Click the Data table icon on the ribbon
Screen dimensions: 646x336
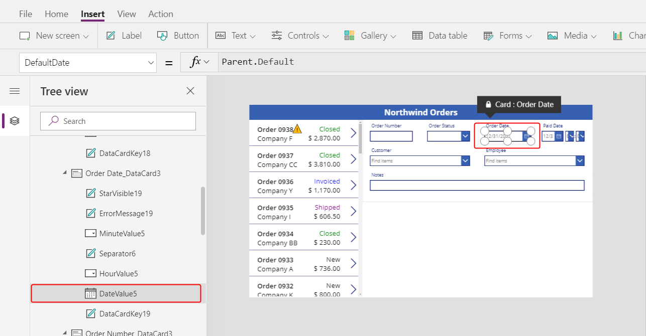pyautogui.click(x=417, y=35)
